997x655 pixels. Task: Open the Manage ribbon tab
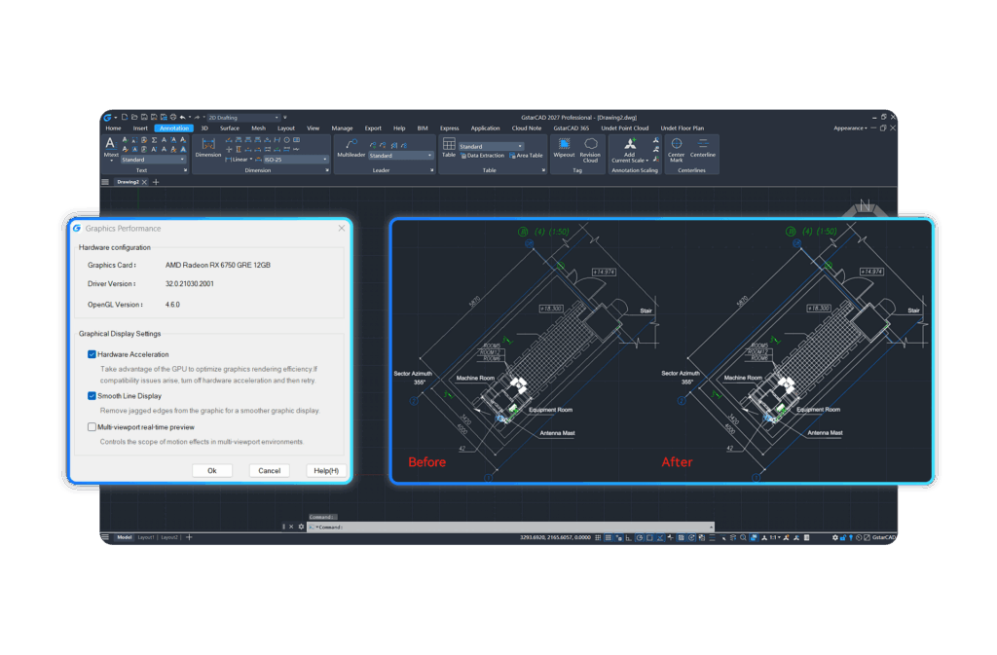point(342,128)
